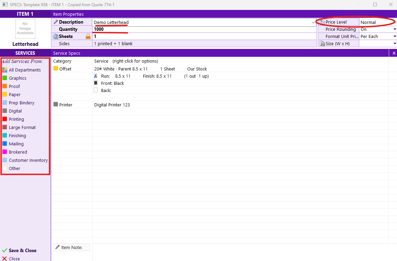The image size is (397, 261).
Task: Click the No Image Available thumbnail
Action: point(25,28)
